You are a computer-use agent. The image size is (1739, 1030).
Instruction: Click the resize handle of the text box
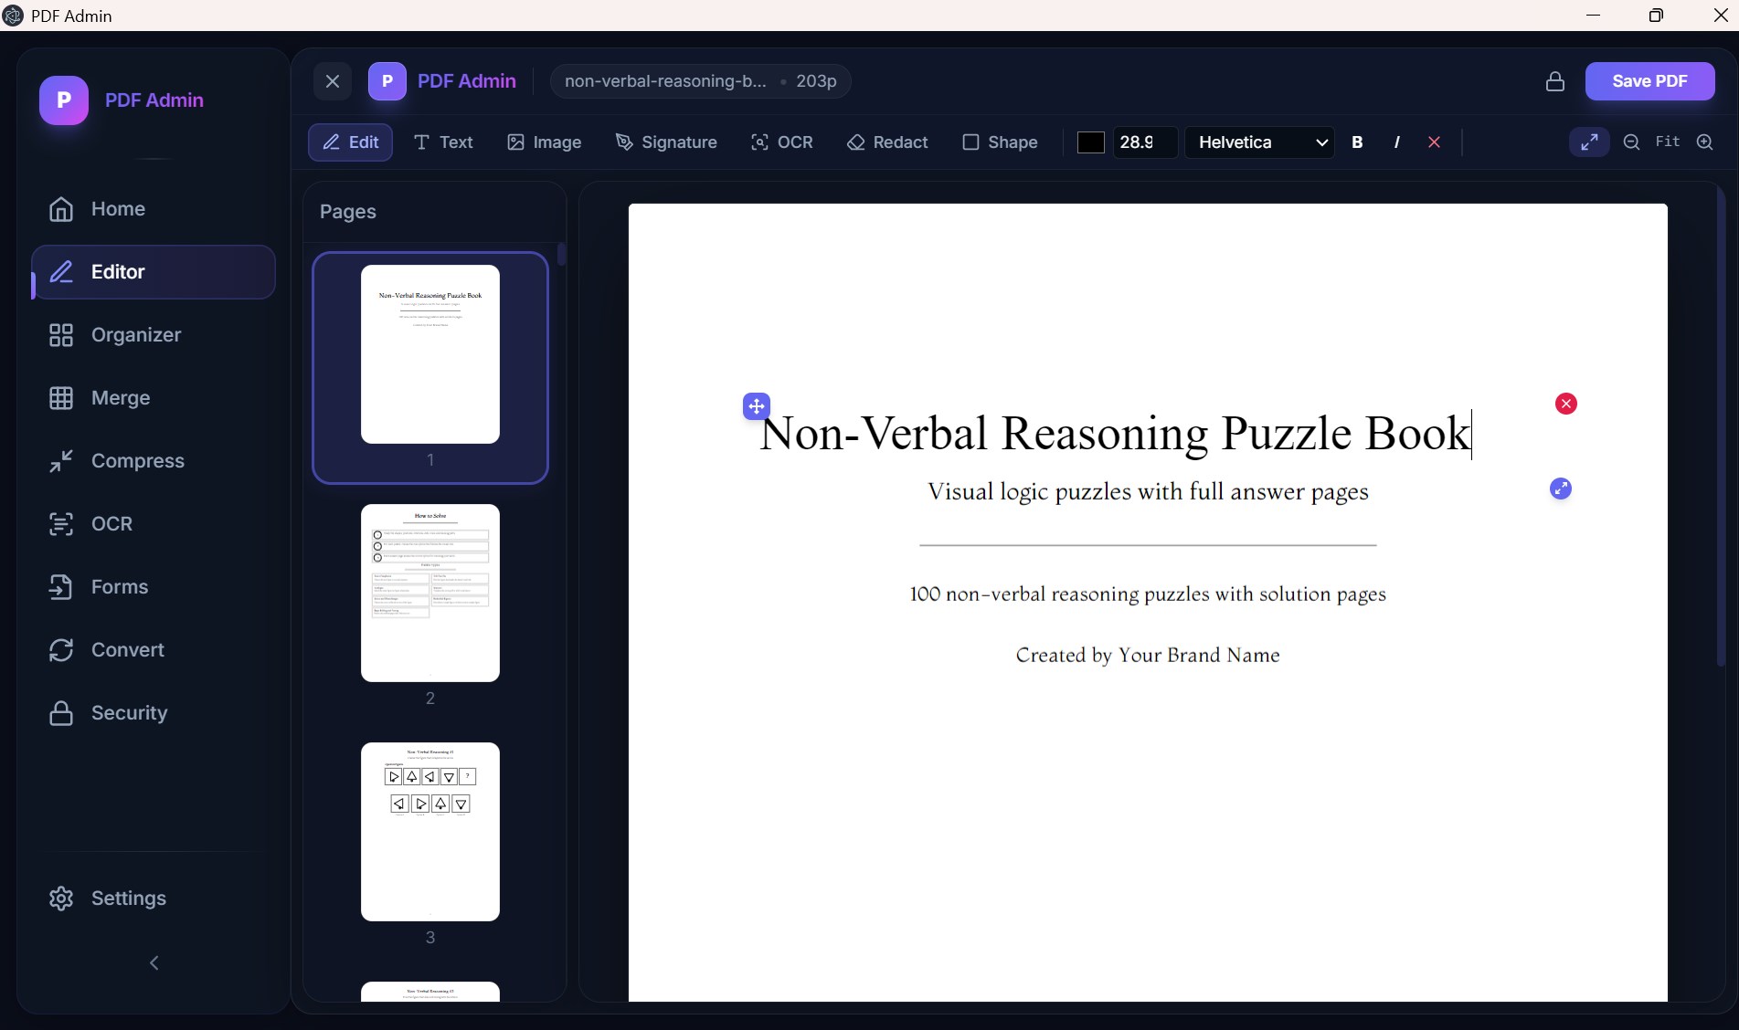pos(1561,489)
